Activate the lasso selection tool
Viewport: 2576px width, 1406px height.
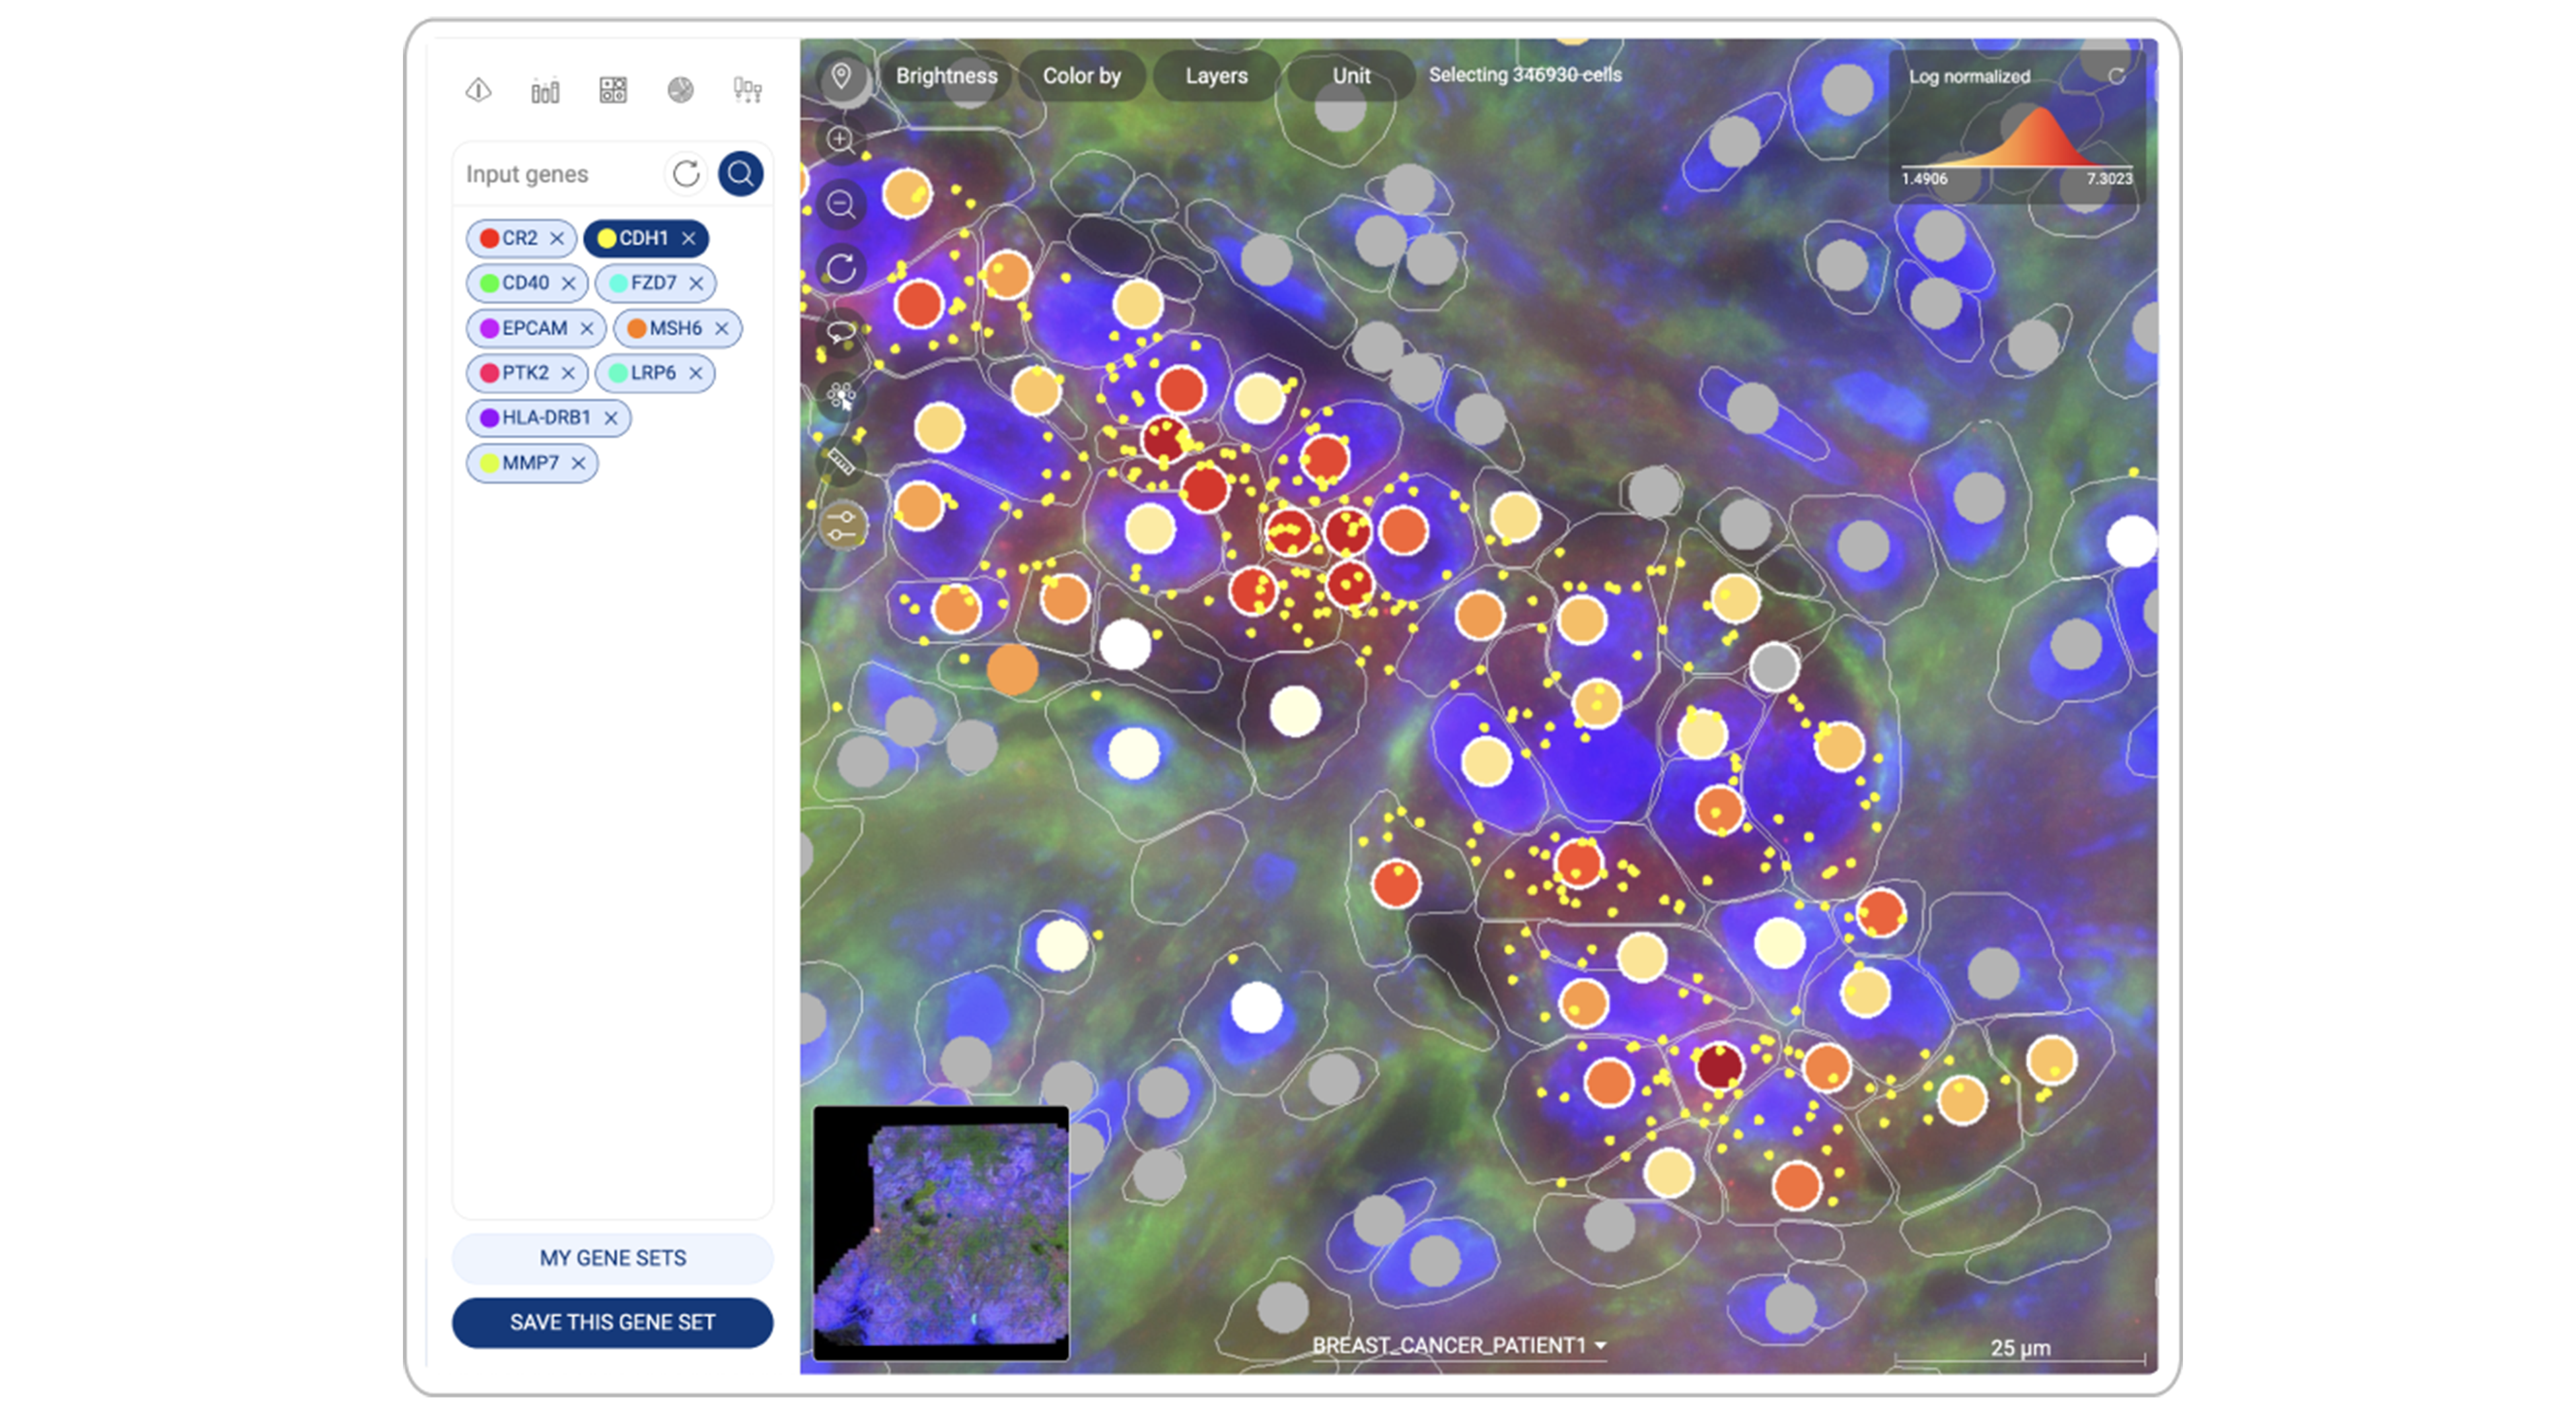click(841, 333)
